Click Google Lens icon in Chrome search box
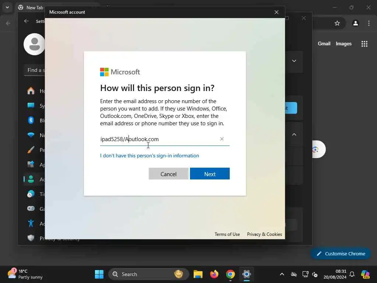The height and width of the screenshot is (283, 377). (x=316, y=150)
